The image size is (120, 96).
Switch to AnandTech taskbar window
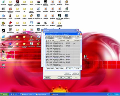point(28,94)
